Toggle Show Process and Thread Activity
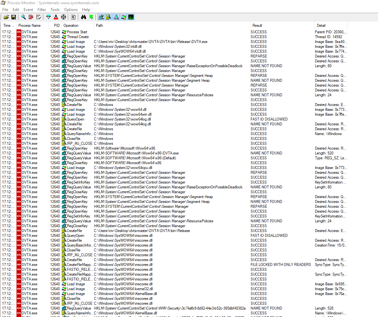 [124, 17]
